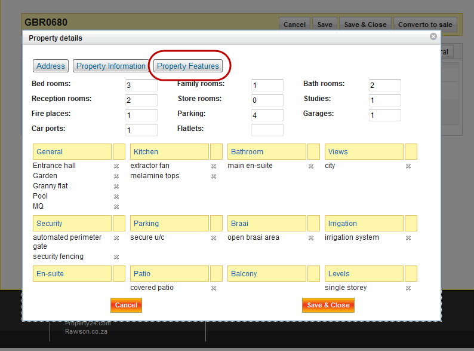This screenshot has height=351, width=474.
Task: Delete the covered patio feature
Action: (x=214, y=288)
